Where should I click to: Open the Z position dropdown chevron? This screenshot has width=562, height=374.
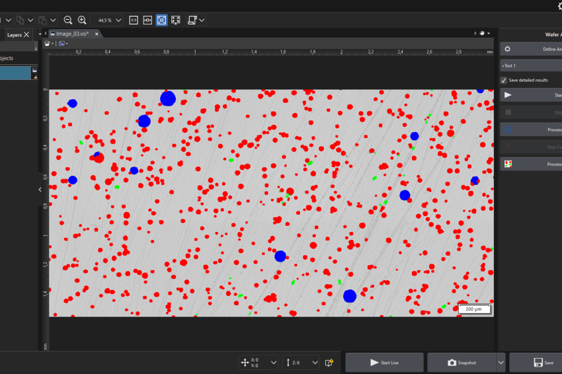(x=315, y=363)
